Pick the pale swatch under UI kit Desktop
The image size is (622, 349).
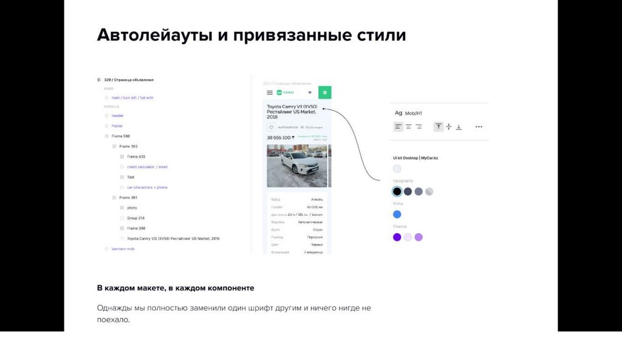(397, 169)
